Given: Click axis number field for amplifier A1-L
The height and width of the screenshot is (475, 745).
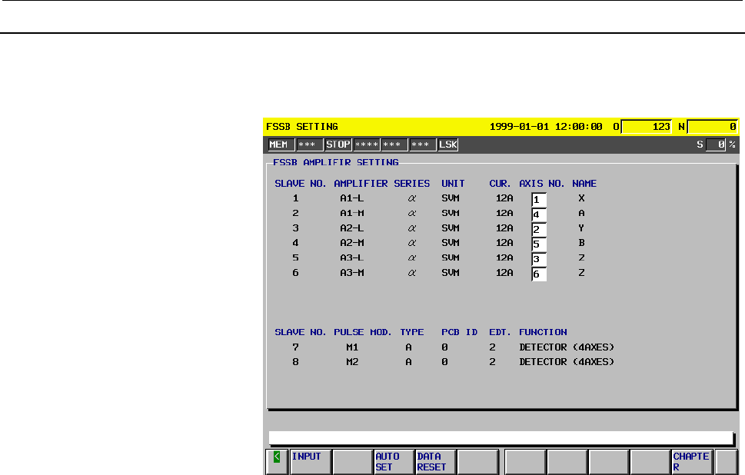Looking at the screenshot, I should tap(539, 199).
